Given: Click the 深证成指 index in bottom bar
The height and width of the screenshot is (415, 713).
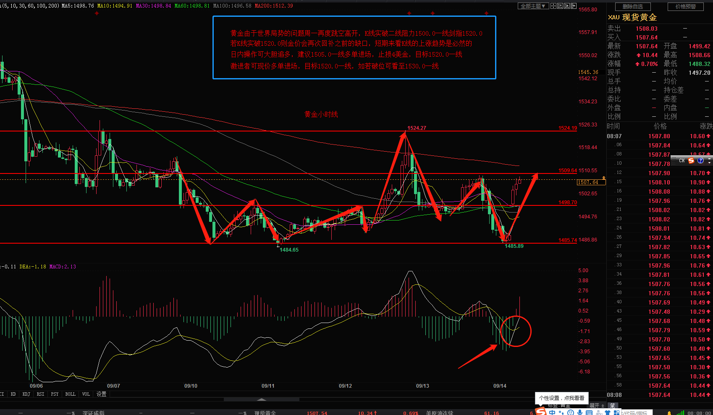Looking at the screenshot, I should coord(94,413).
